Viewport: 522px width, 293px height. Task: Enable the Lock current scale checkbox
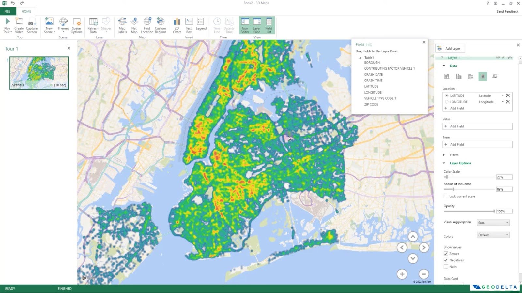click(446, 196)
